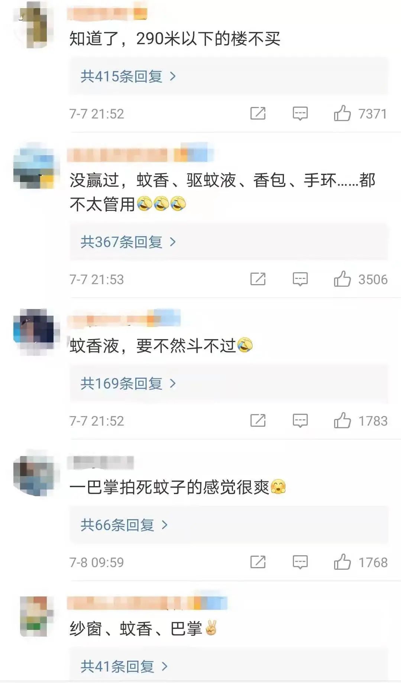Image resolution: width=401 pixels, height=683 pixels.
Task: Open the blurred username above the 没赢过 comment
Action: tap(140, 155)
